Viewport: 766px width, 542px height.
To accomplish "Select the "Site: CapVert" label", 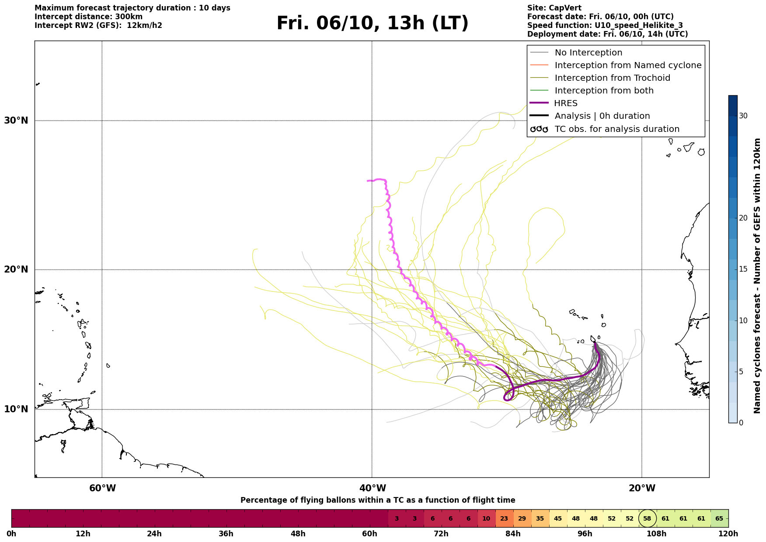I will pyautogui.click(x=554, y=8).
